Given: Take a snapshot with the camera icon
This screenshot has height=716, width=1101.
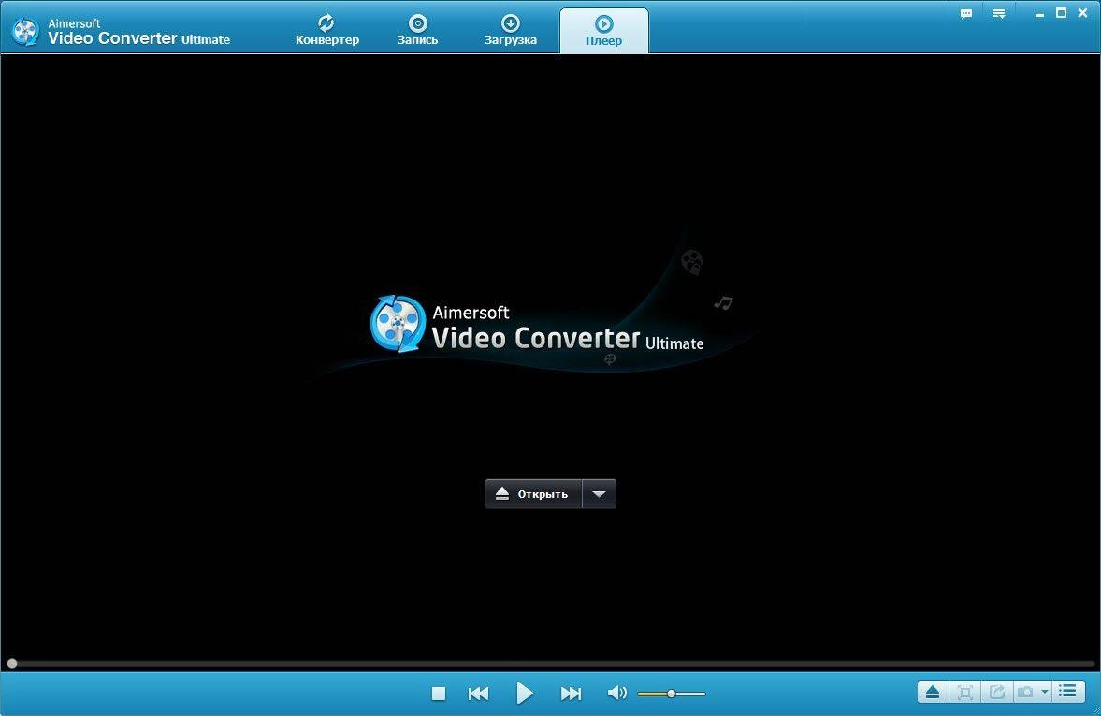Looking at the screenshot, I should pos(1026,692).
